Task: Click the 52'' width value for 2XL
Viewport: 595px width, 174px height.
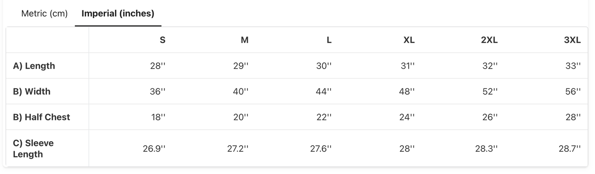Action: (490, 91)
